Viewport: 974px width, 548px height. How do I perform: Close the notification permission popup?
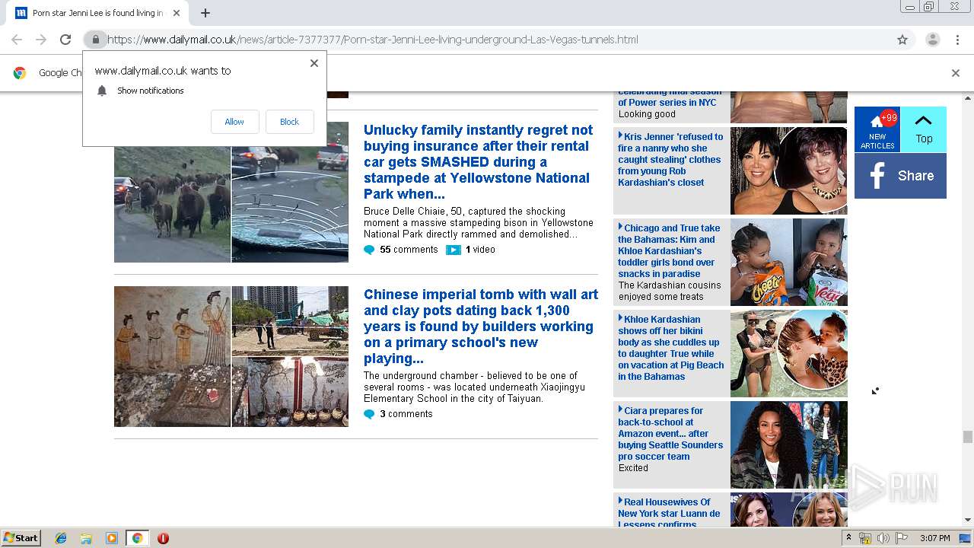click(x=314, y=63)
